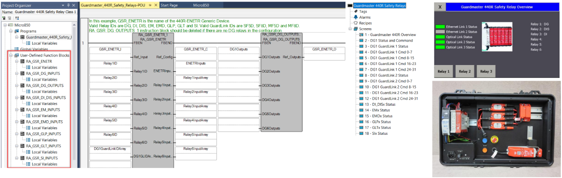Click the Guardmaster 440R Safety Relays root icon
This screenshot has width=562, height=178.
pos(351,6)
